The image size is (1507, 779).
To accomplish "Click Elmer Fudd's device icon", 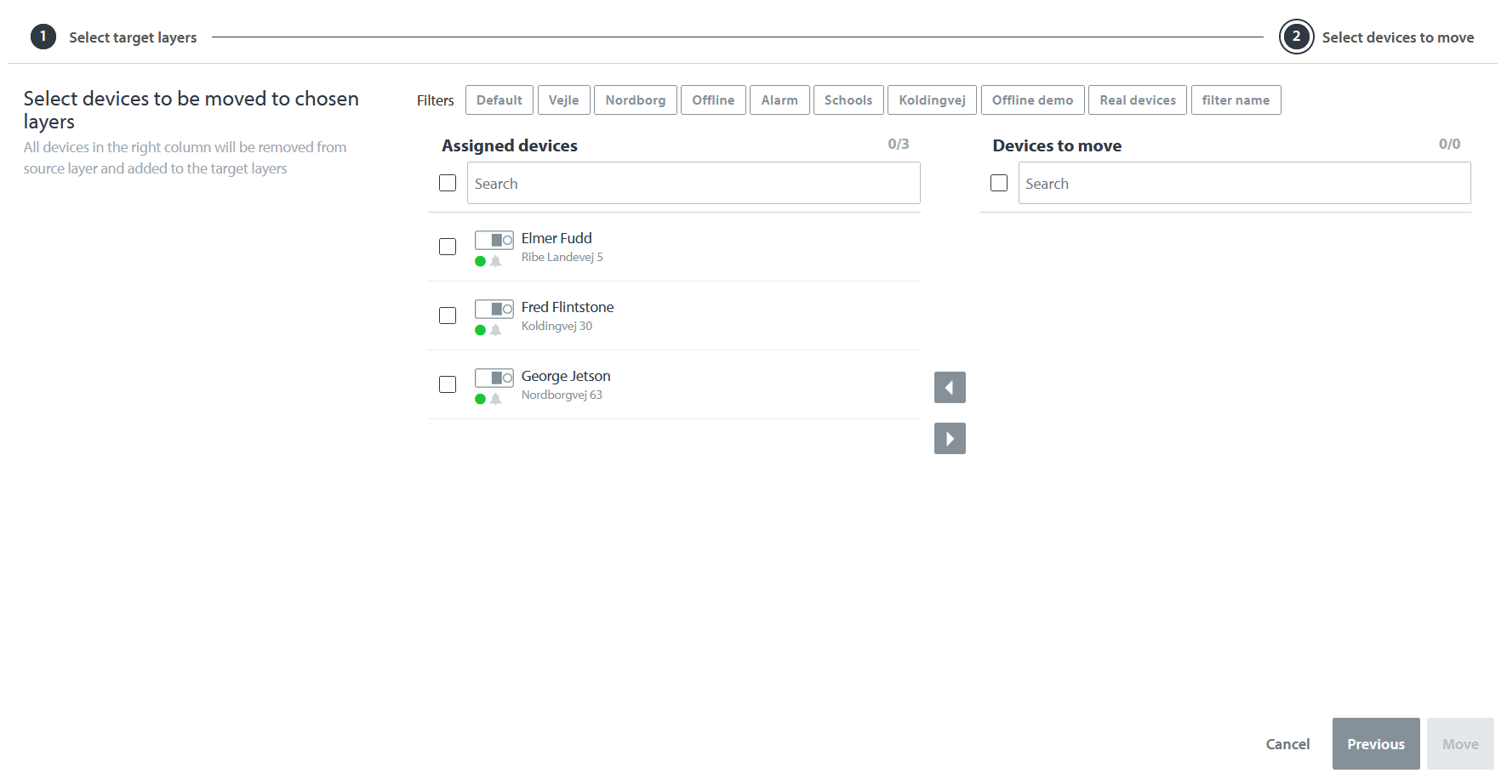I will (x=494, y=240).
